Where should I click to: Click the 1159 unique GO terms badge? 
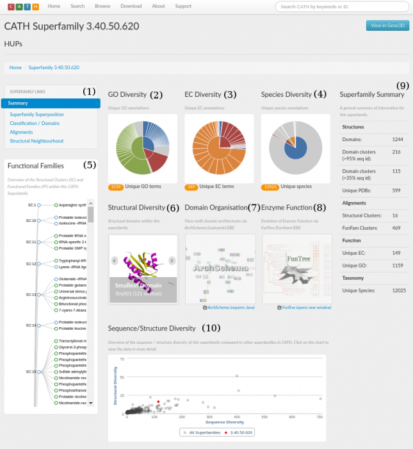[116, 187]
